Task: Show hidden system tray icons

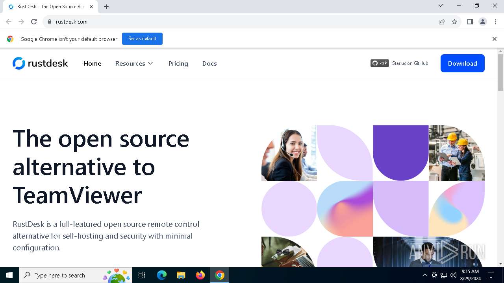Action: pos(424,275)
